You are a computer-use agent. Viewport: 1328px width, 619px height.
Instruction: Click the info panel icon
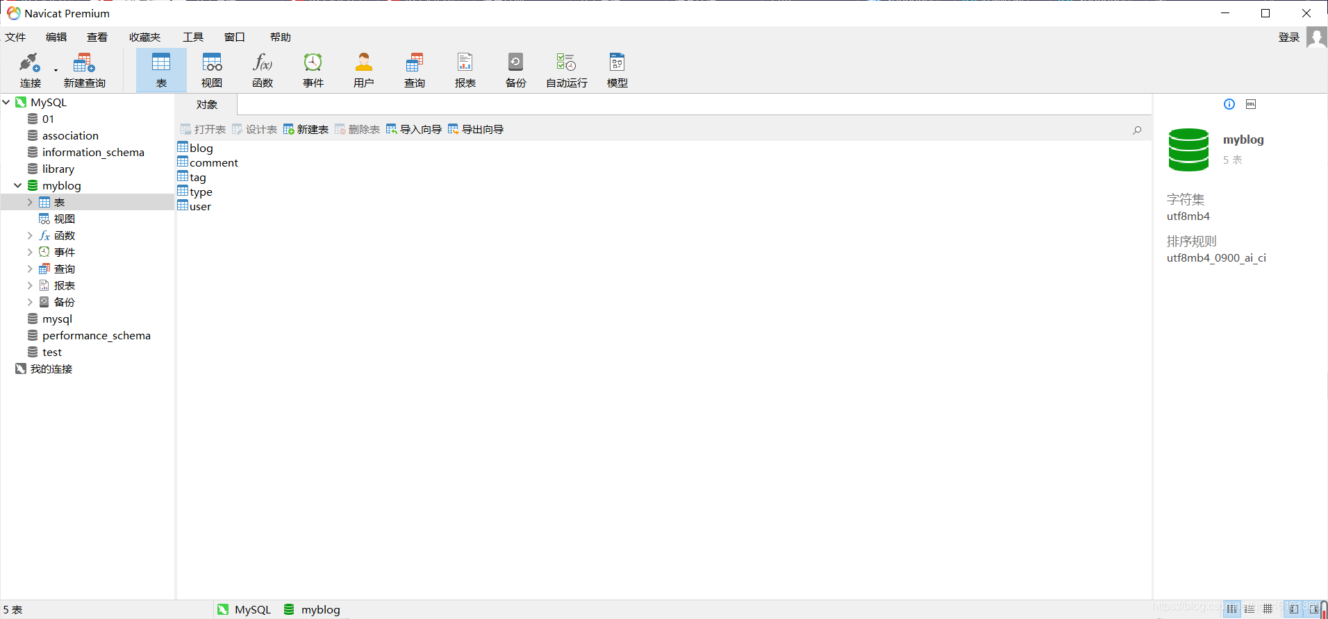coord(1229,104)
